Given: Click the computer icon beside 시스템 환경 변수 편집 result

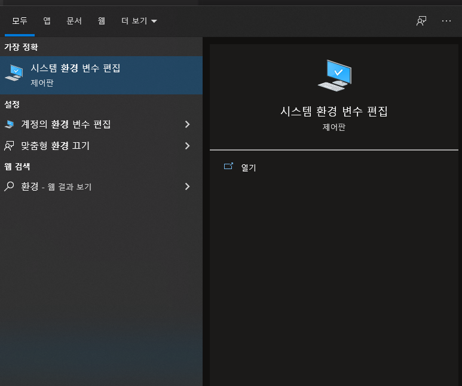Looking at the screenshot, I should coord(14,73).
